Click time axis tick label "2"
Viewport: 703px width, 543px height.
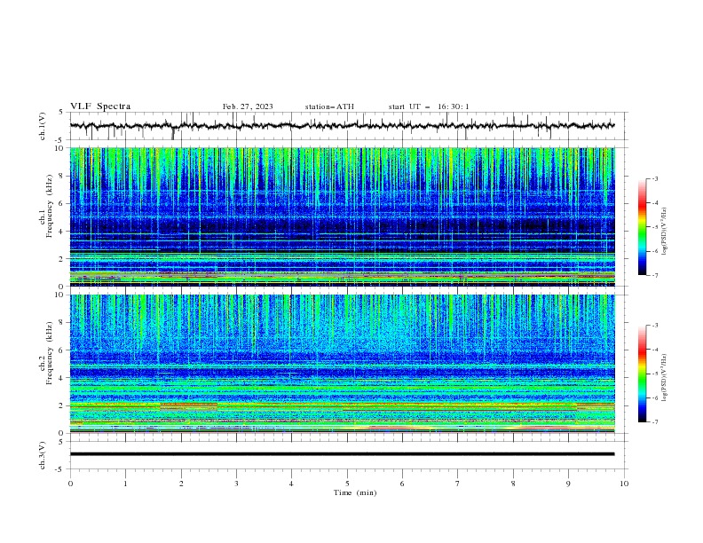click(x=181, y=484)
